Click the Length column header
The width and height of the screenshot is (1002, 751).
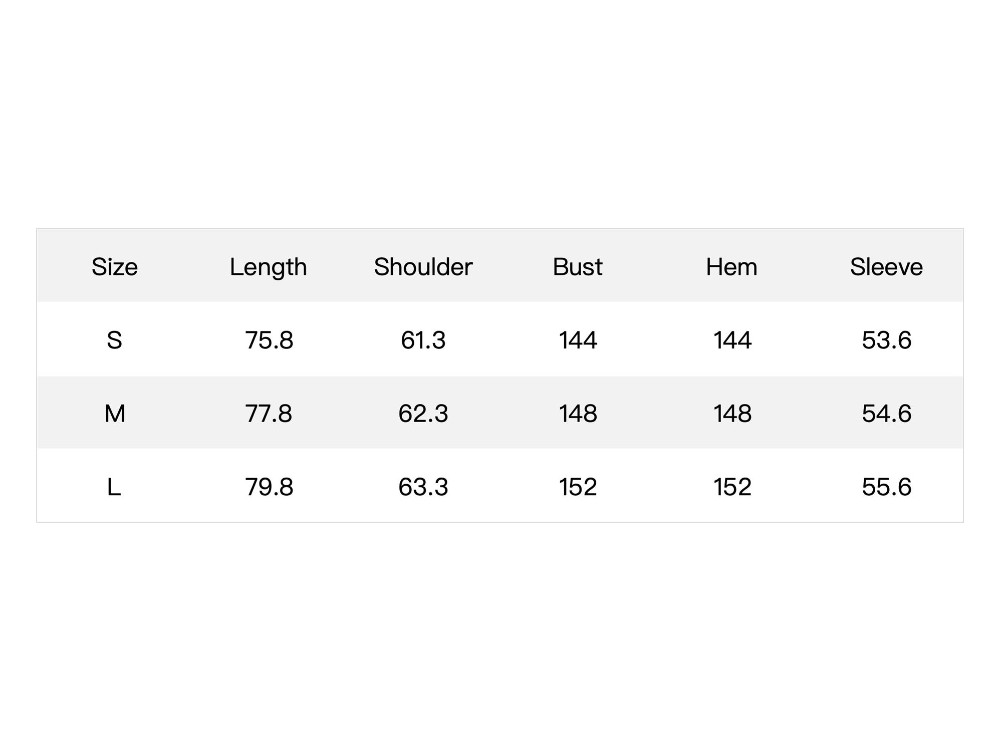click(x=268, y=267)
